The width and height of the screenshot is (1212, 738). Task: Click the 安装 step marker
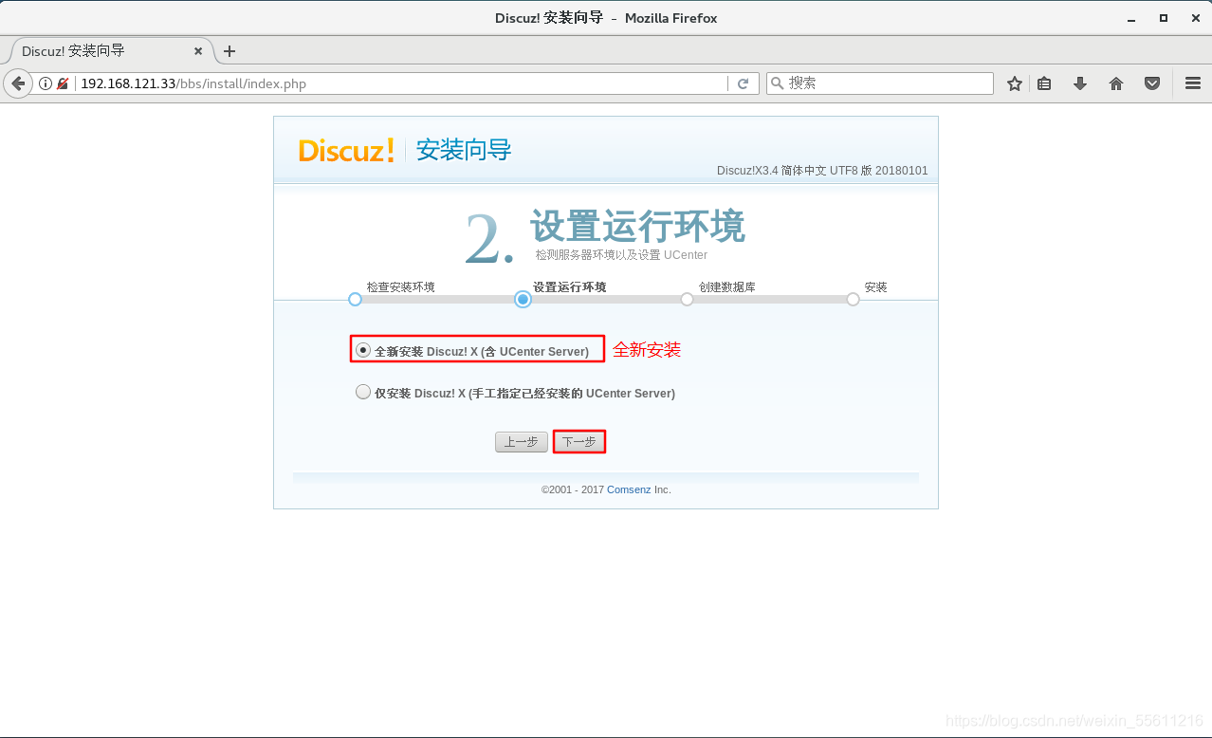click(x=853, y=299)
